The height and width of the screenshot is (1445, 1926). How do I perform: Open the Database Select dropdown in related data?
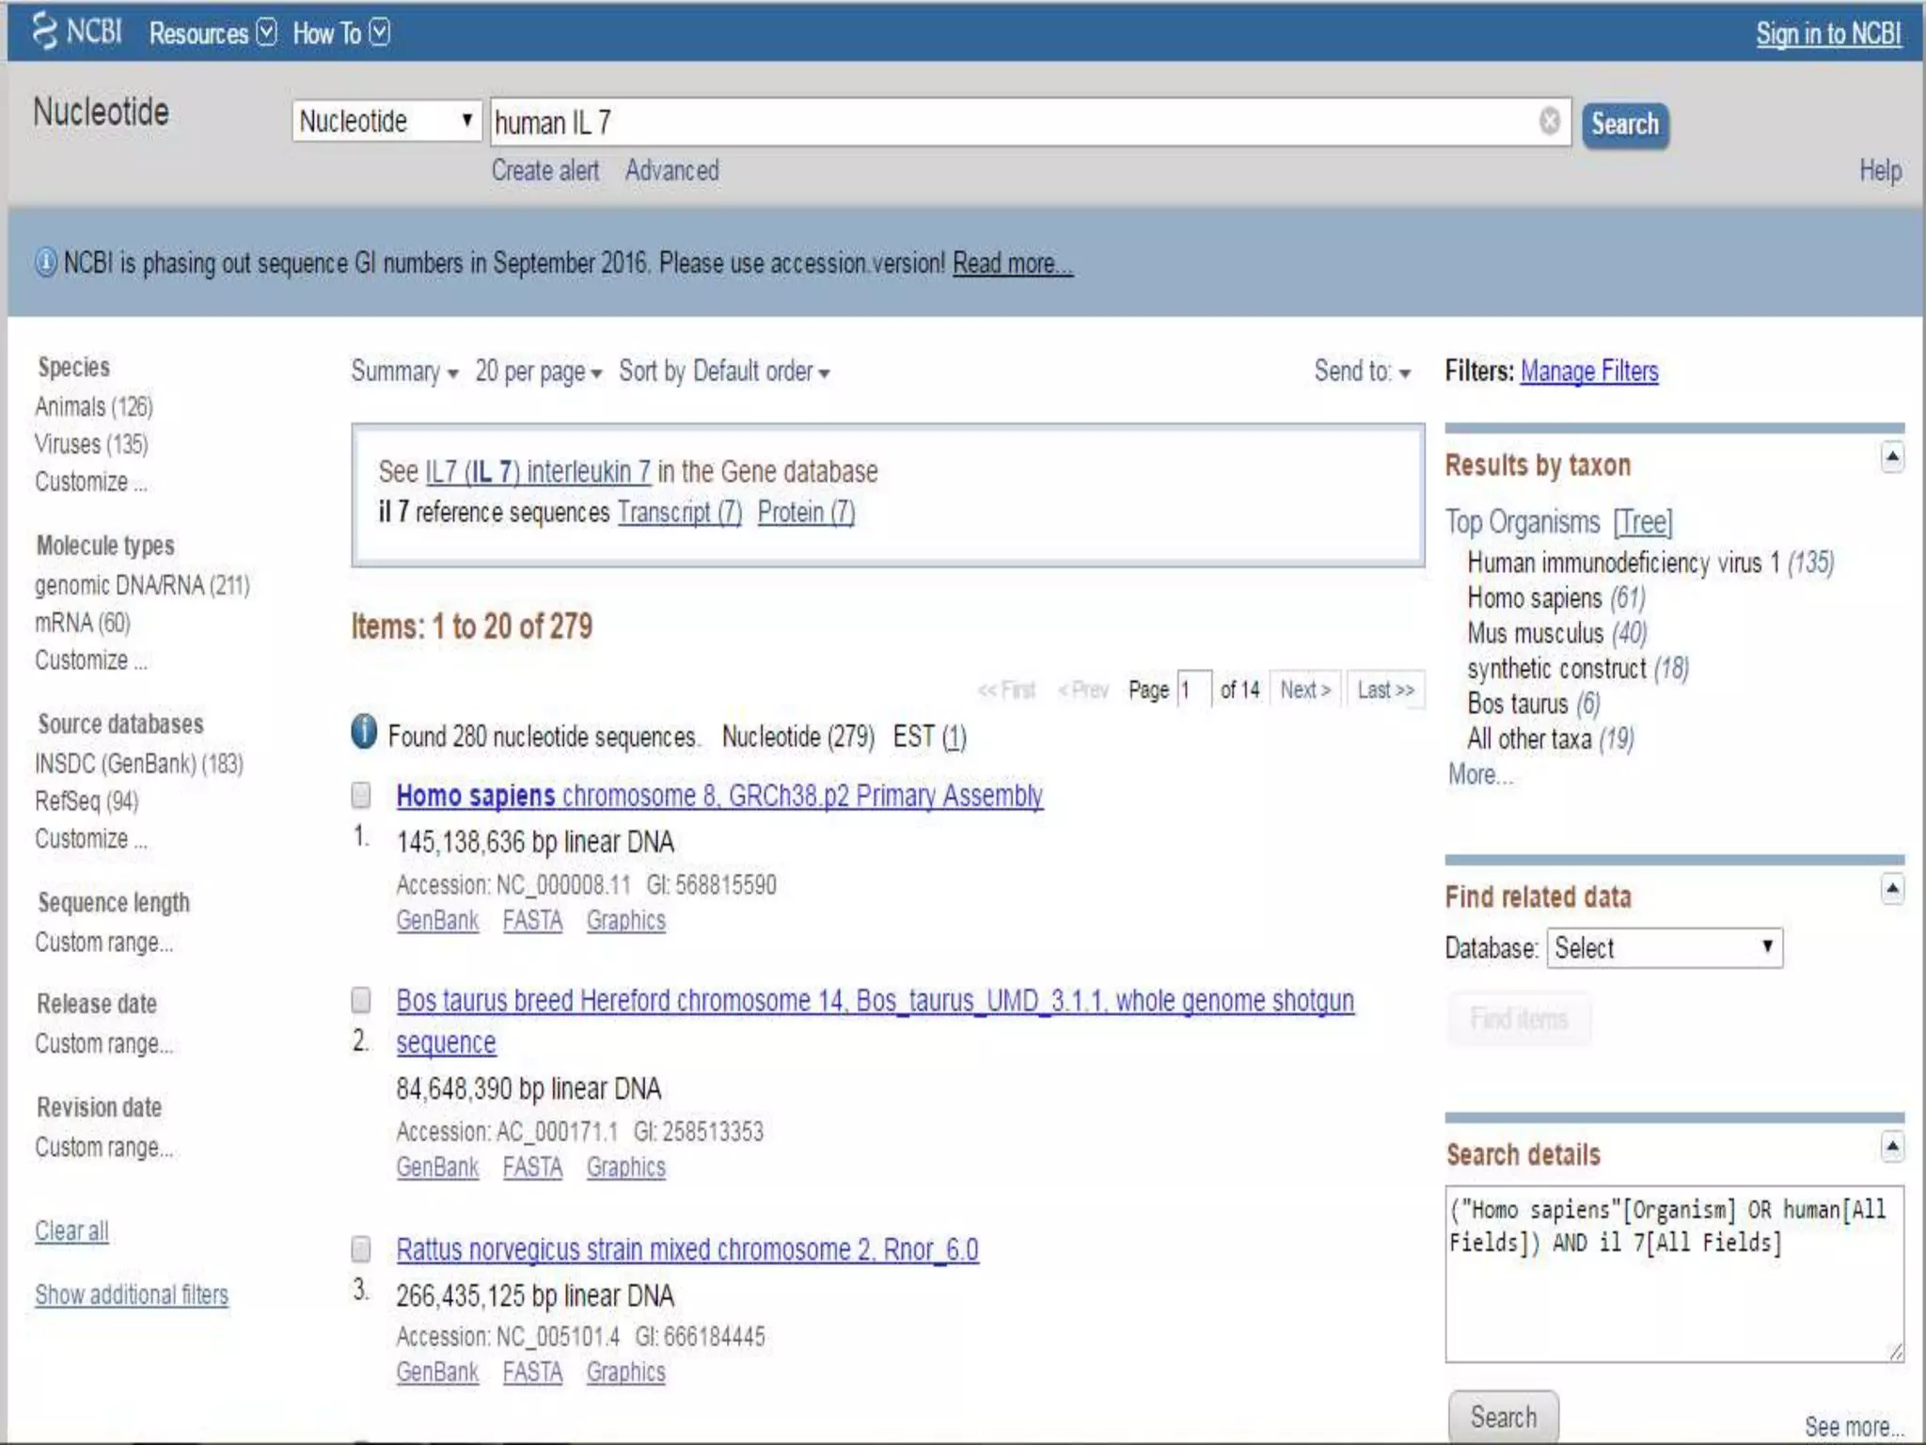(x=1665, y=947)
